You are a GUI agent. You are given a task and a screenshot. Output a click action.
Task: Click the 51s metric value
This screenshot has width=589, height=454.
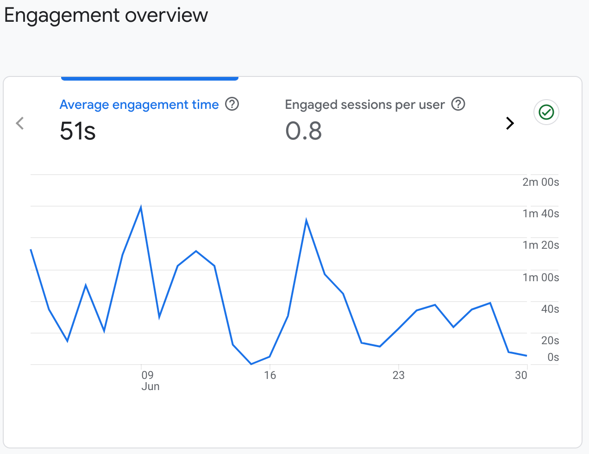[x=78, y=131]
